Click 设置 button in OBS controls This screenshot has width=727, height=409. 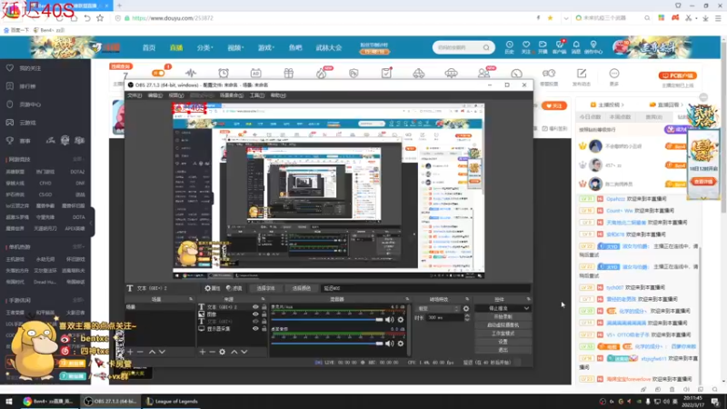click(503, 342)
